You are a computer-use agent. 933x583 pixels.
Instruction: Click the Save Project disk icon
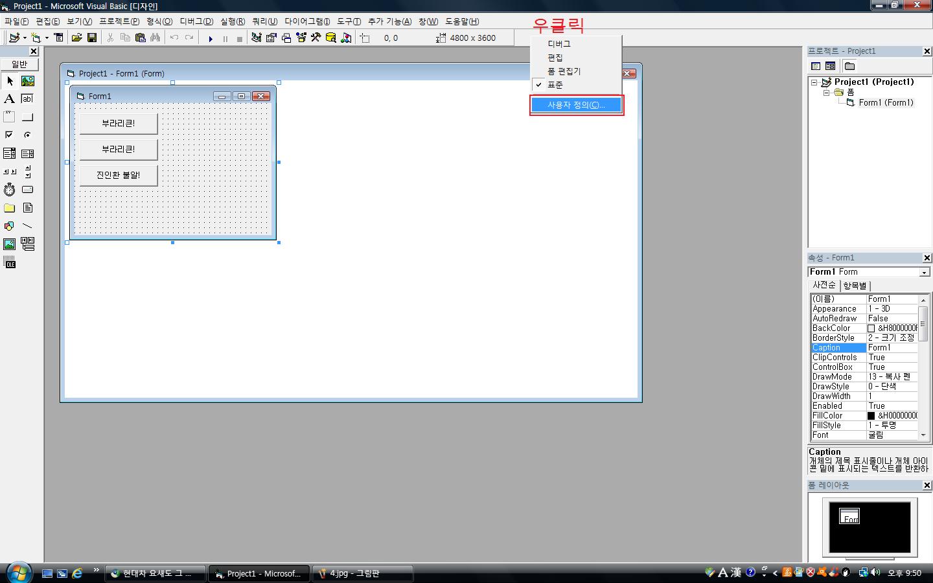92,38
